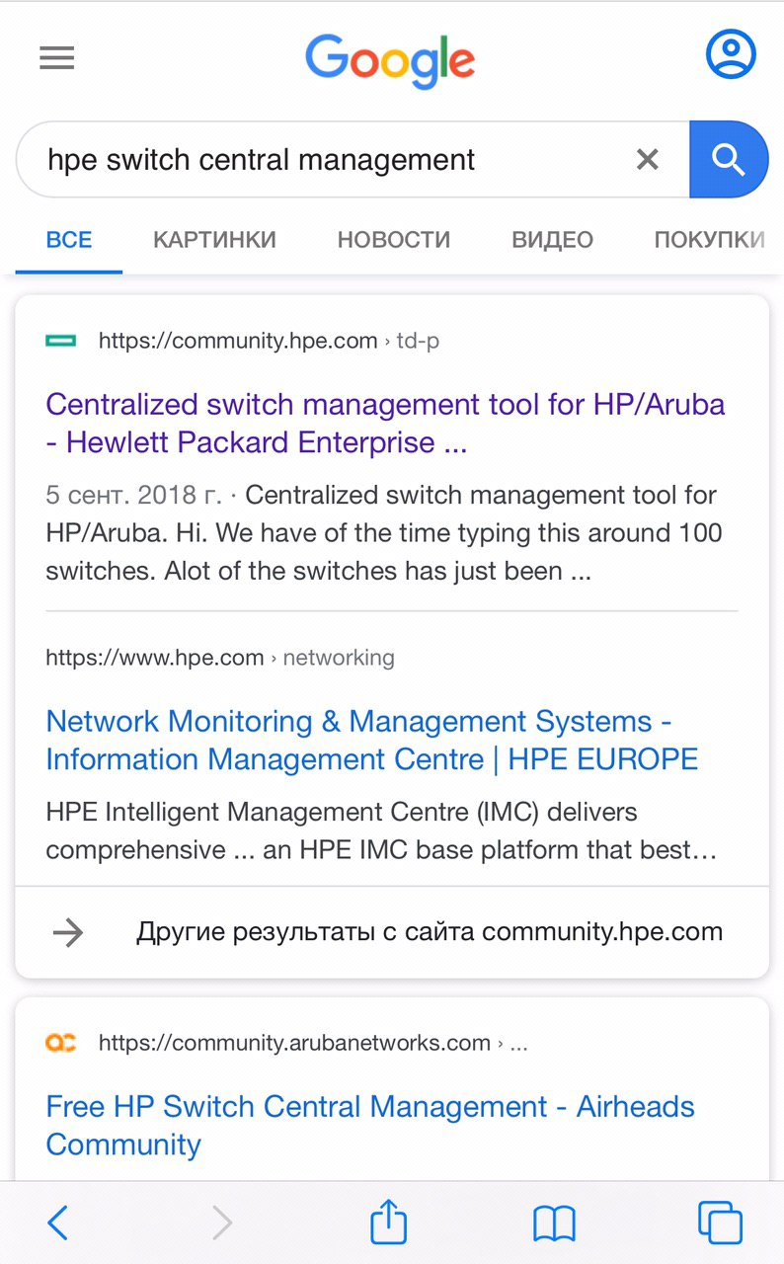Open Safari bookmarks book icon
The image size is (784, 1264).
point(554,1224)
